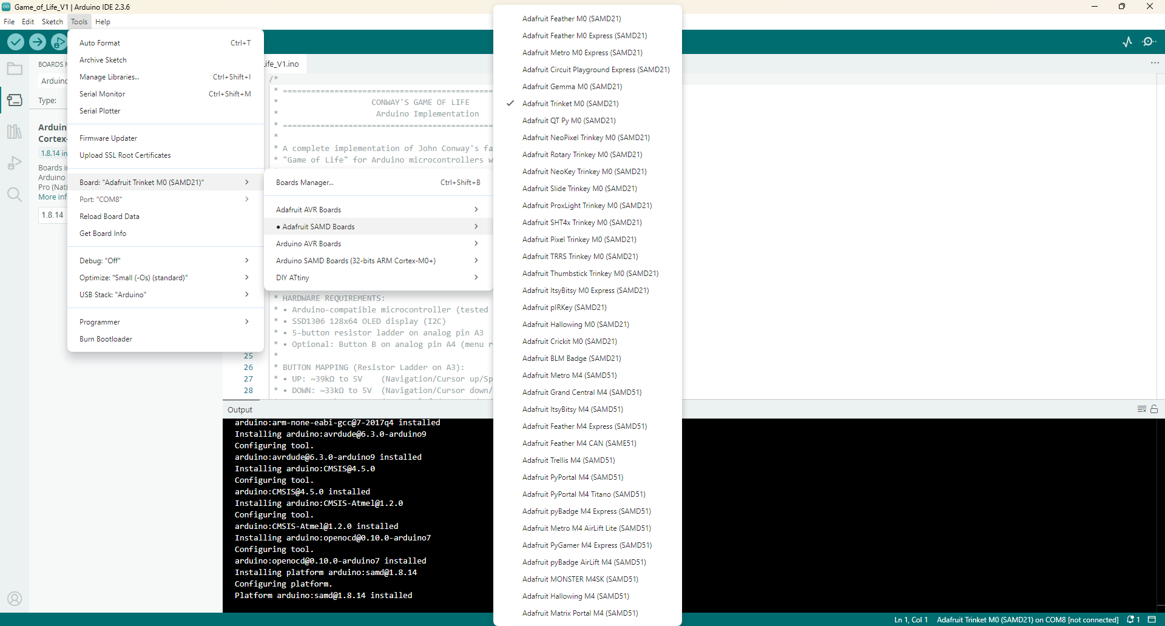
Task: Choose Get Board Info entry
Action: [165, 234]
